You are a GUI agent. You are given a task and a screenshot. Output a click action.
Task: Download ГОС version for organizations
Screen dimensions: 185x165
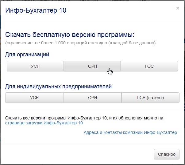(x=149, y=66)
